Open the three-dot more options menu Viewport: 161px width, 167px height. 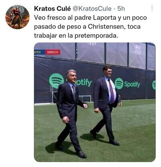(x=152, y=8)
